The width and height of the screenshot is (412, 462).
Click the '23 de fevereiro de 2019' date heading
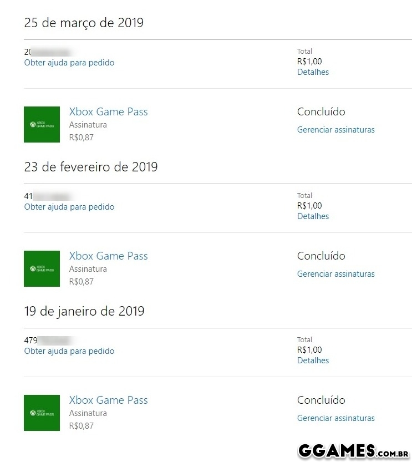[91, 167]
